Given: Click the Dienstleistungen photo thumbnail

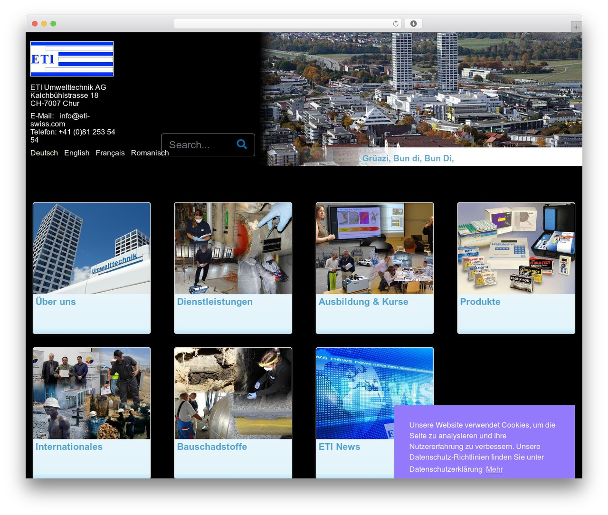Looking at the screenshot, I should point(233,248).
